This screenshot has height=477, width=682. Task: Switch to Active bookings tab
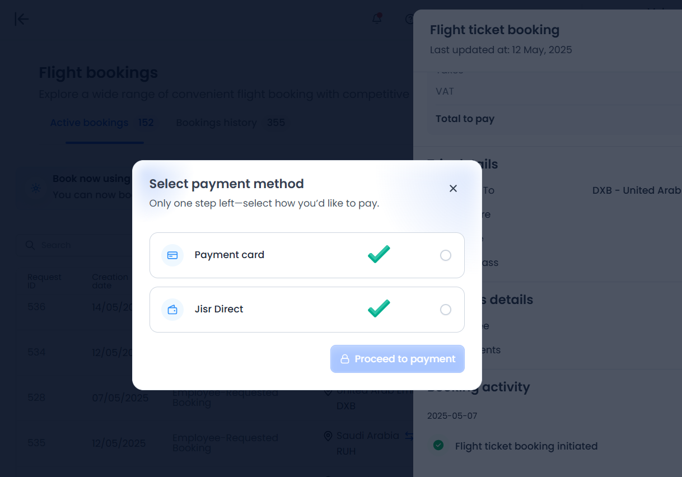point(90,123)
